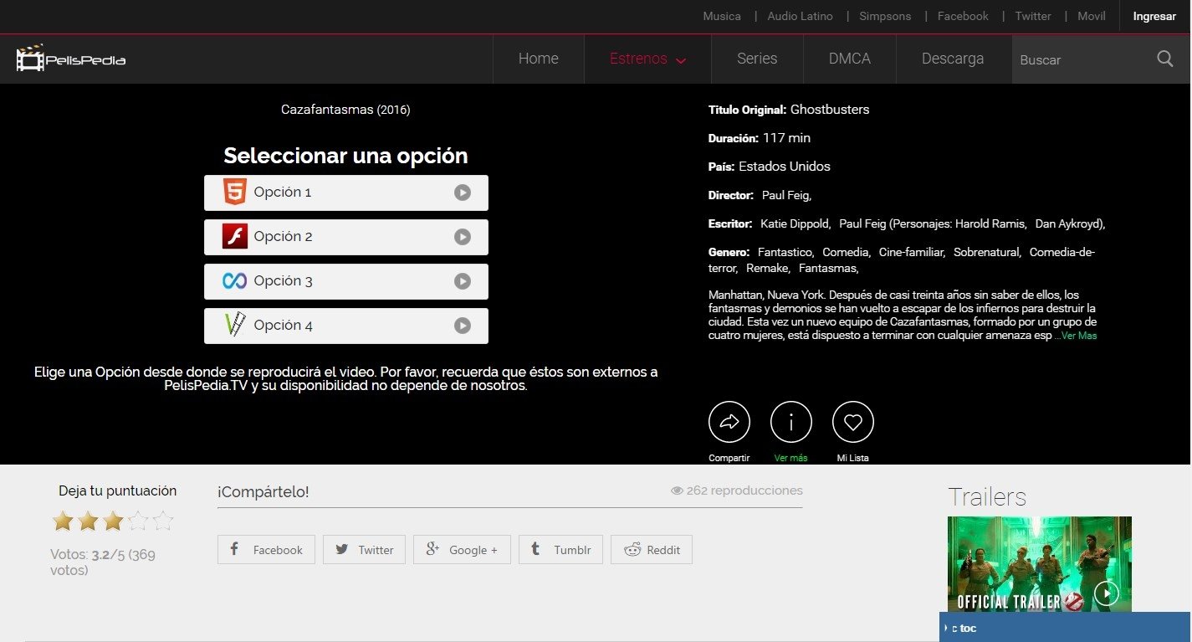Share on Facebook button
The image size is (1192, 642).
coord(266,550)
